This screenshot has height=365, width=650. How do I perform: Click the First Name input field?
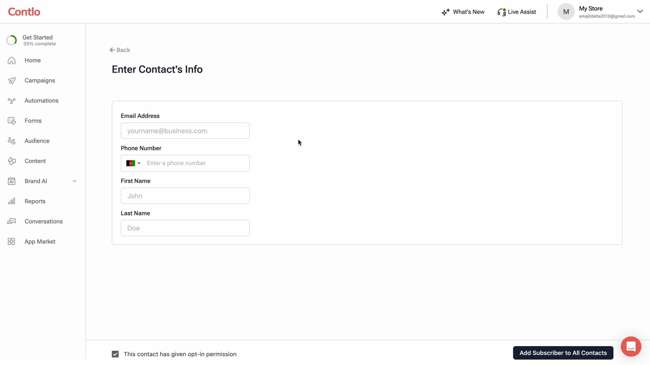click(185, 196)
